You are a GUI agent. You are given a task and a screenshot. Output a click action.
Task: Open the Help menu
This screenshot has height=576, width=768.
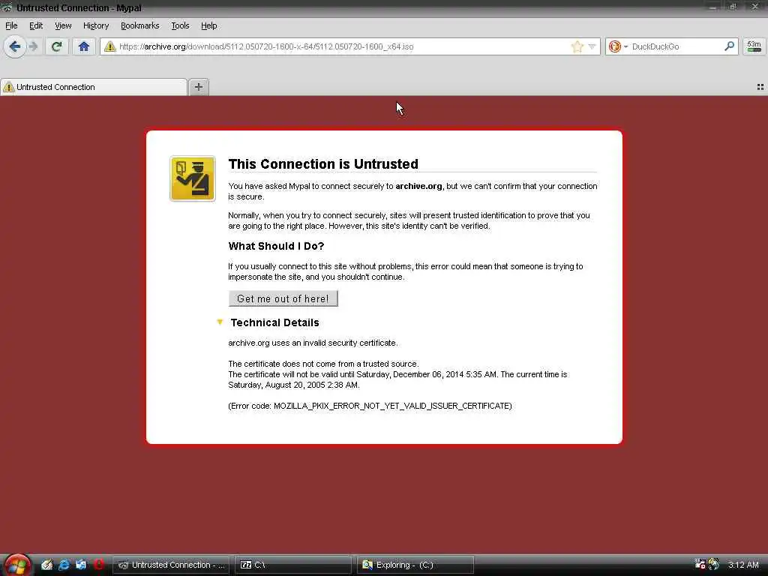click(x=208, y=25)
